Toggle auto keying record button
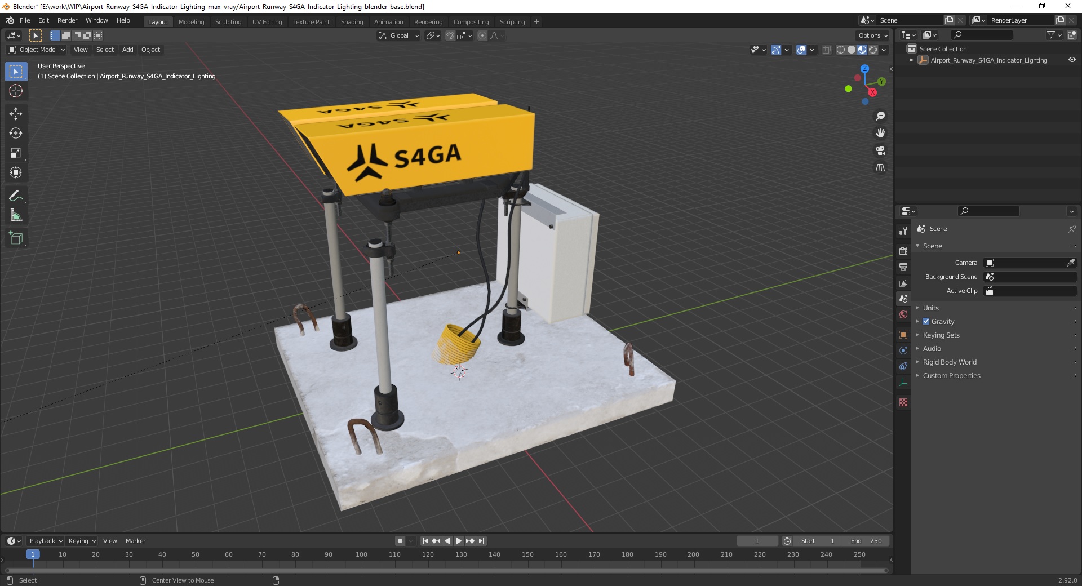 400,541
